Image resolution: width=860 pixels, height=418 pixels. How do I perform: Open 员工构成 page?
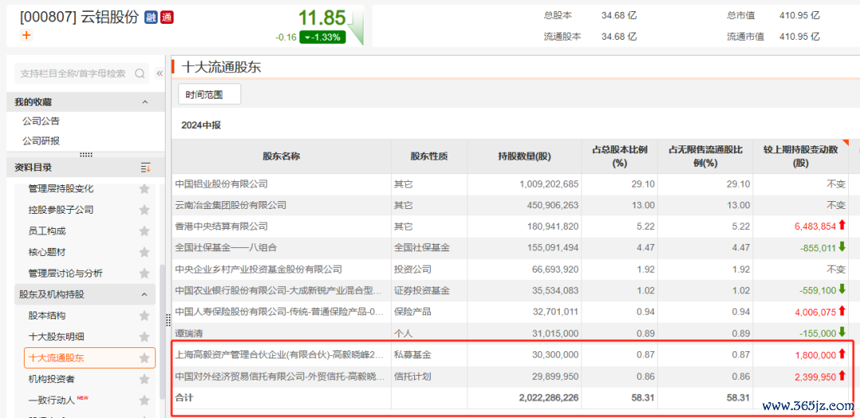pos(47,231)
